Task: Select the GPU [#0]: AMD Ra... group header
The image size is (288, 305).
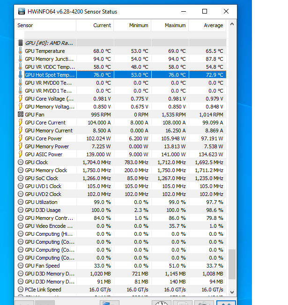Action: coord(49,43)
